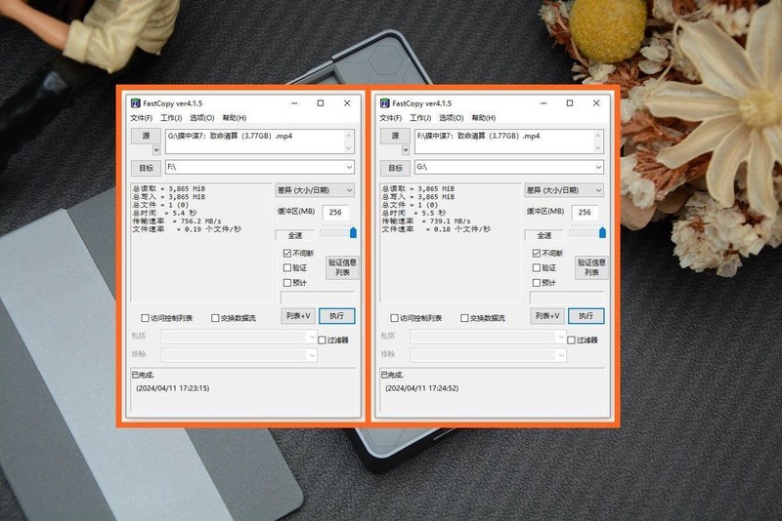Click buffer size field 256 in right window
Screen dimensions: 782x521
(585, 212)
